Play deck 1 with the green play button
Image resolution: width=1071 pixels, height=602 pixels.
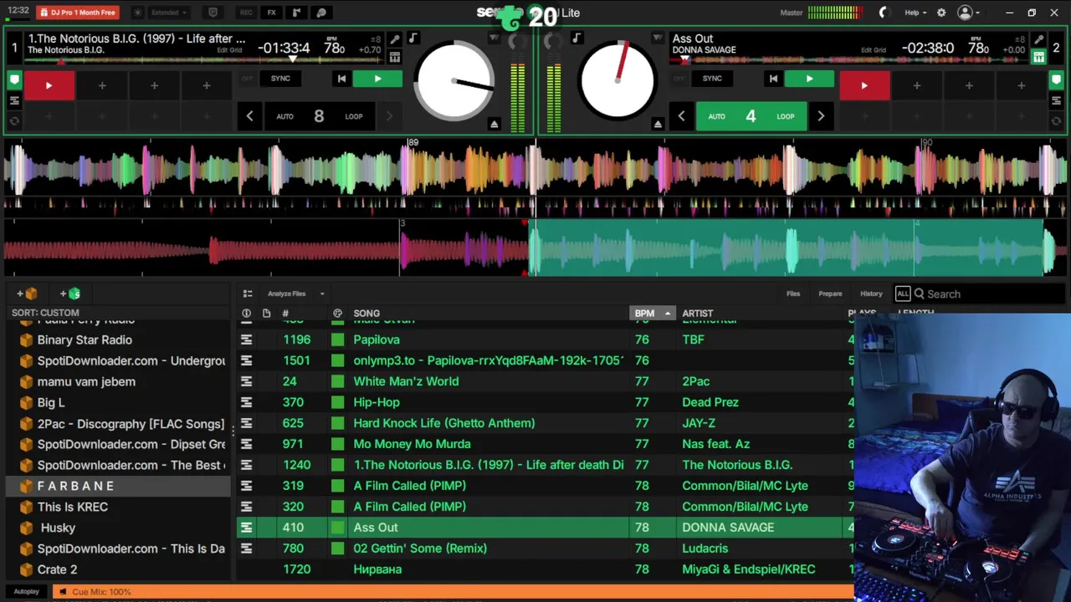coord(377,79)
